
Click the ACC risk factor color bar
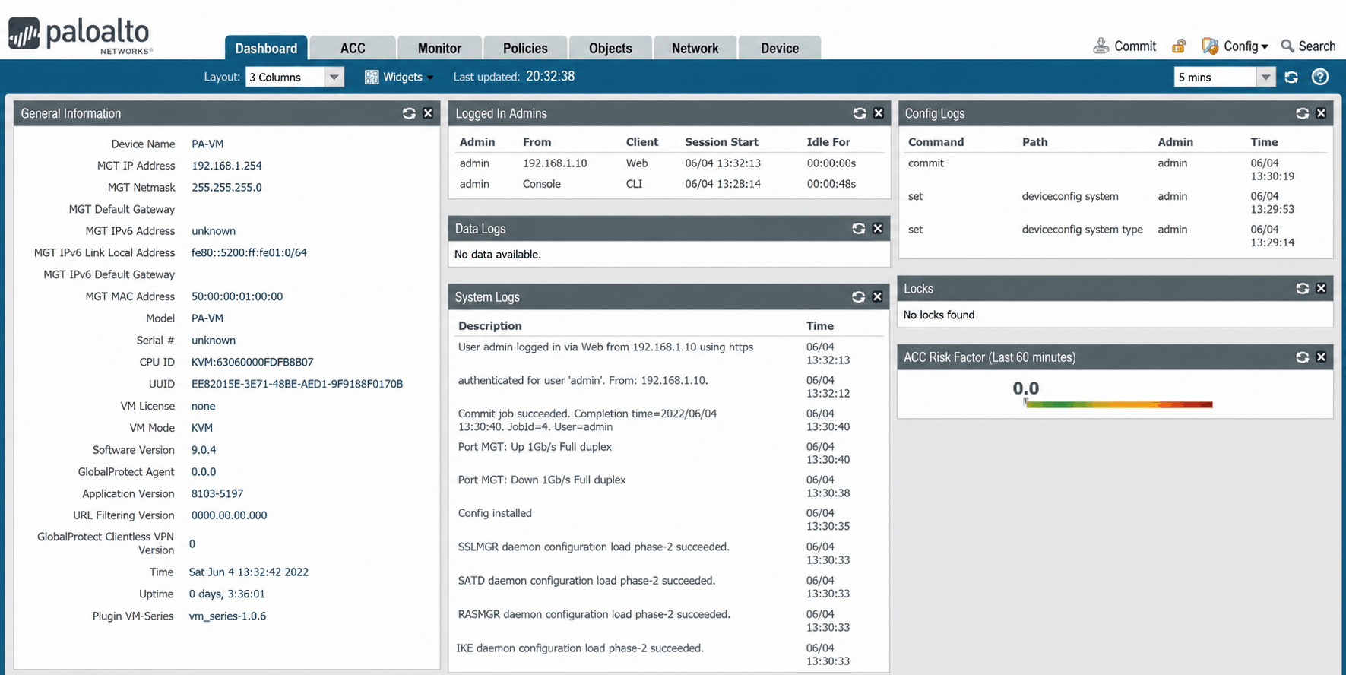(1118, 405)
